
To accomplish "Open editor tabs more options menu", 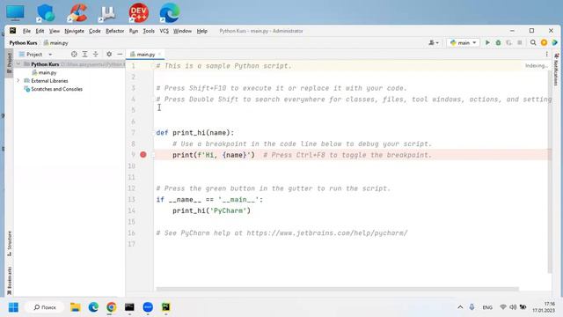I will pos(546,55).
